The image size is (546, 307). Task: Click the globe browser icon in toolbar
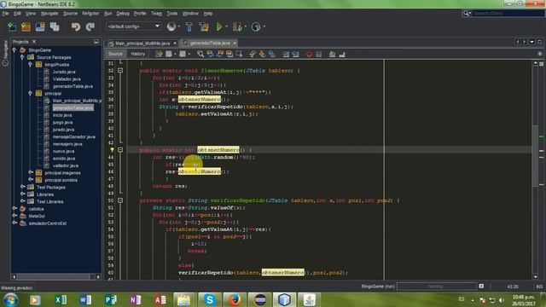point(171,26)
